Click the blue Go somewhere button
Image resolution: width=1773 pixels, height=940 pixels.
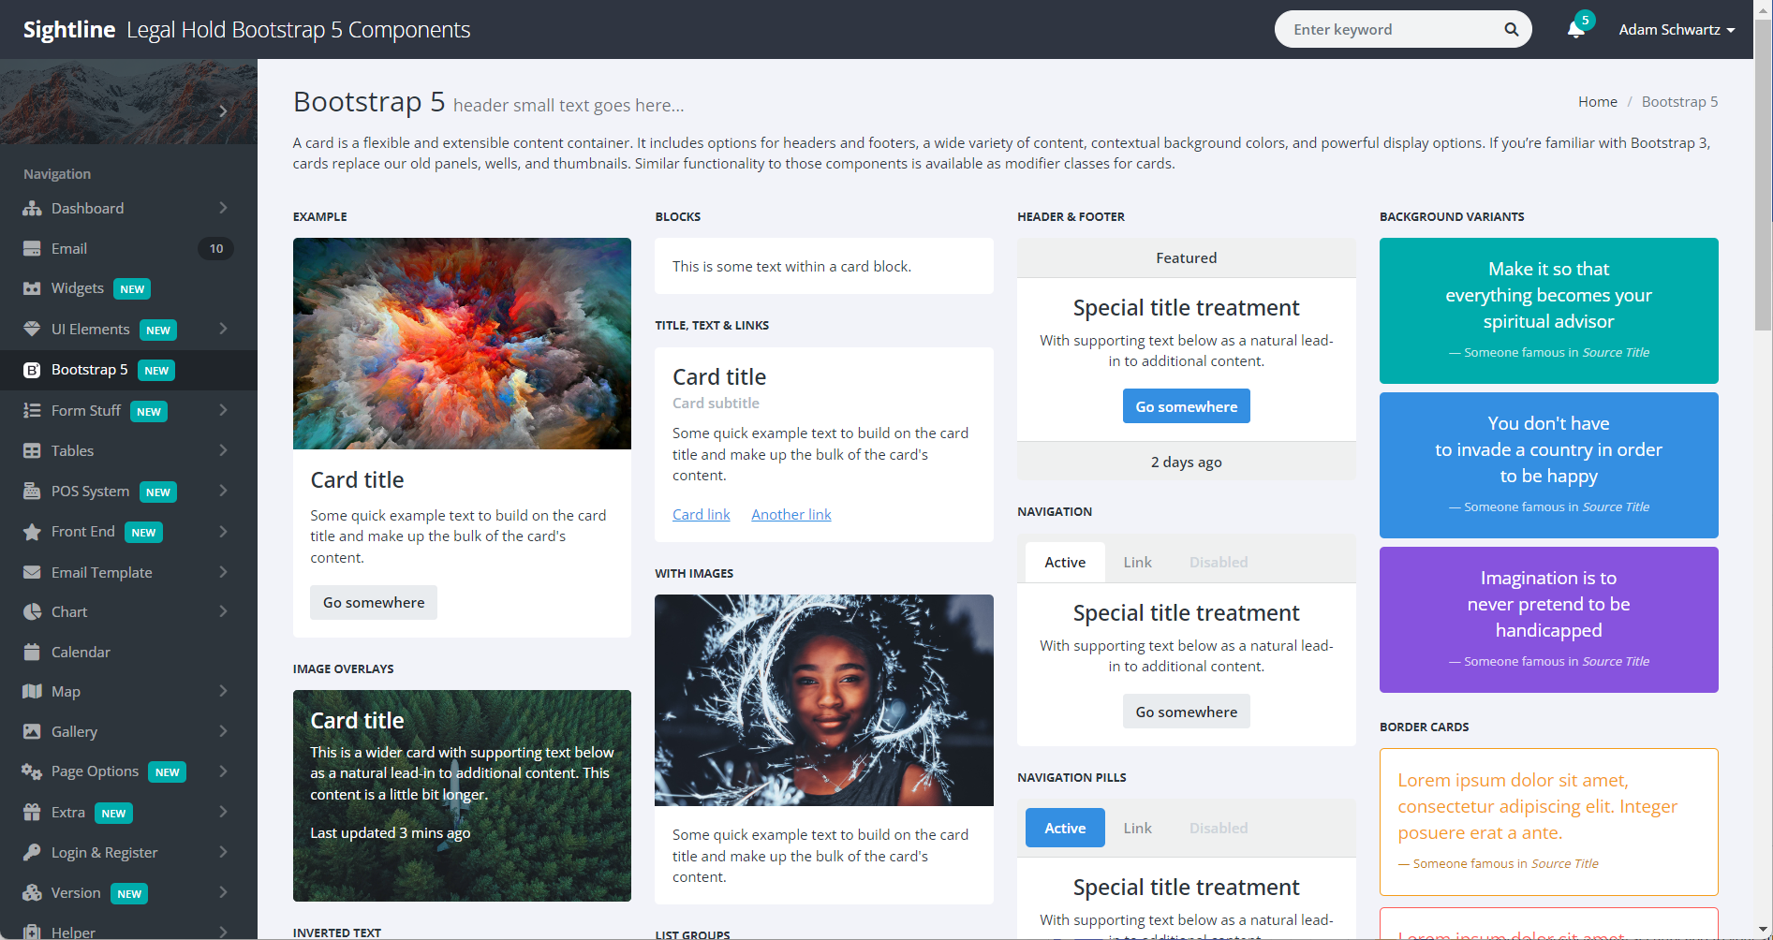coord(1186,406)
